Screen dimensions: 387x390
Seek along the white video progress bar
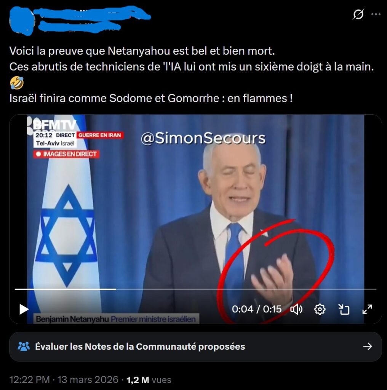click(x=195, y=289)
